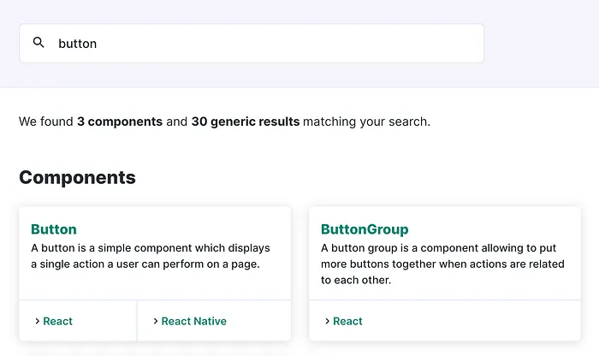The width and height of the screenshot is (599, 356).
Task: Open the React link in the ButtonGroup card
Action: click(347, 321)
